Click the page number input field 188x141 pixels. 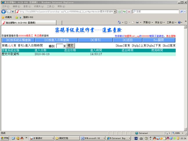click(x=59, y=46)
